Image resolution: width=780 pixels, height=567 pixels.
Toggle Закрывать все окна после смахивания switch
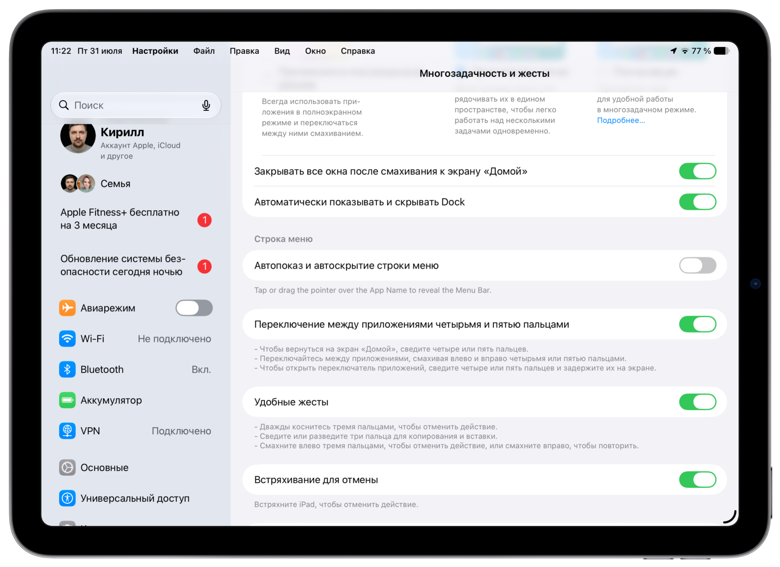coord(697,171)
